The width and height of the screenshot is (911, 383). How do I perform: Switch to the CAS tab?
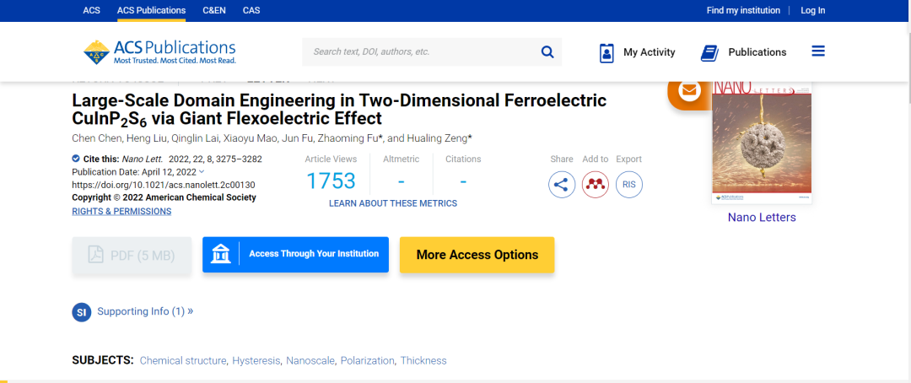pyautogui.click(x=251, y=10)
